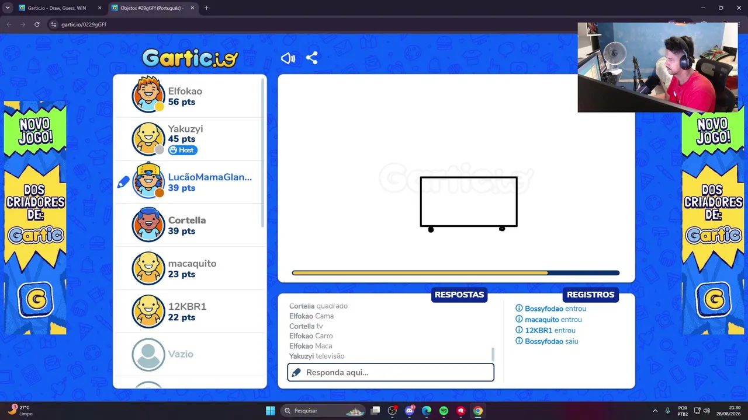This screenshot has width=748, height=420.
Task: Click player name Elfokao
Action: [185, 91]
